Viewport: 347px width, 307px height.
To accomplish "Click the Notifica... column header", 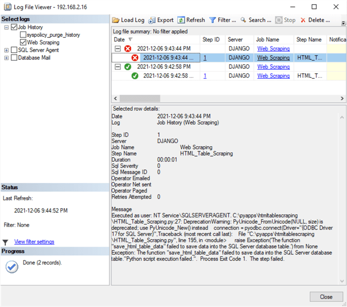I will coord(337,39).
